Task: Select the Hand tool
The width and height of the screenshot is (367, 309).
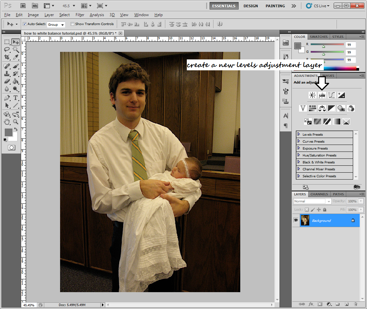Action: pos(7,122)
